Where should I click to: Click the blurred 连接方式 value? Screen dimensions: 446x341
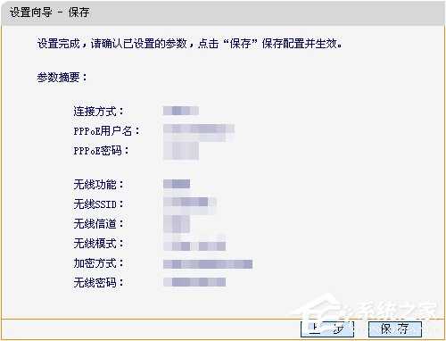181,111
